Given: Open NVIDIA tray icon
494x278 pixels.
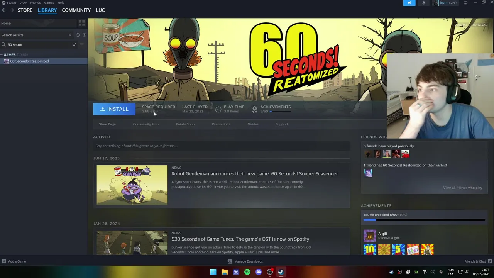Looking at the screenshot, I should point(416,272).
